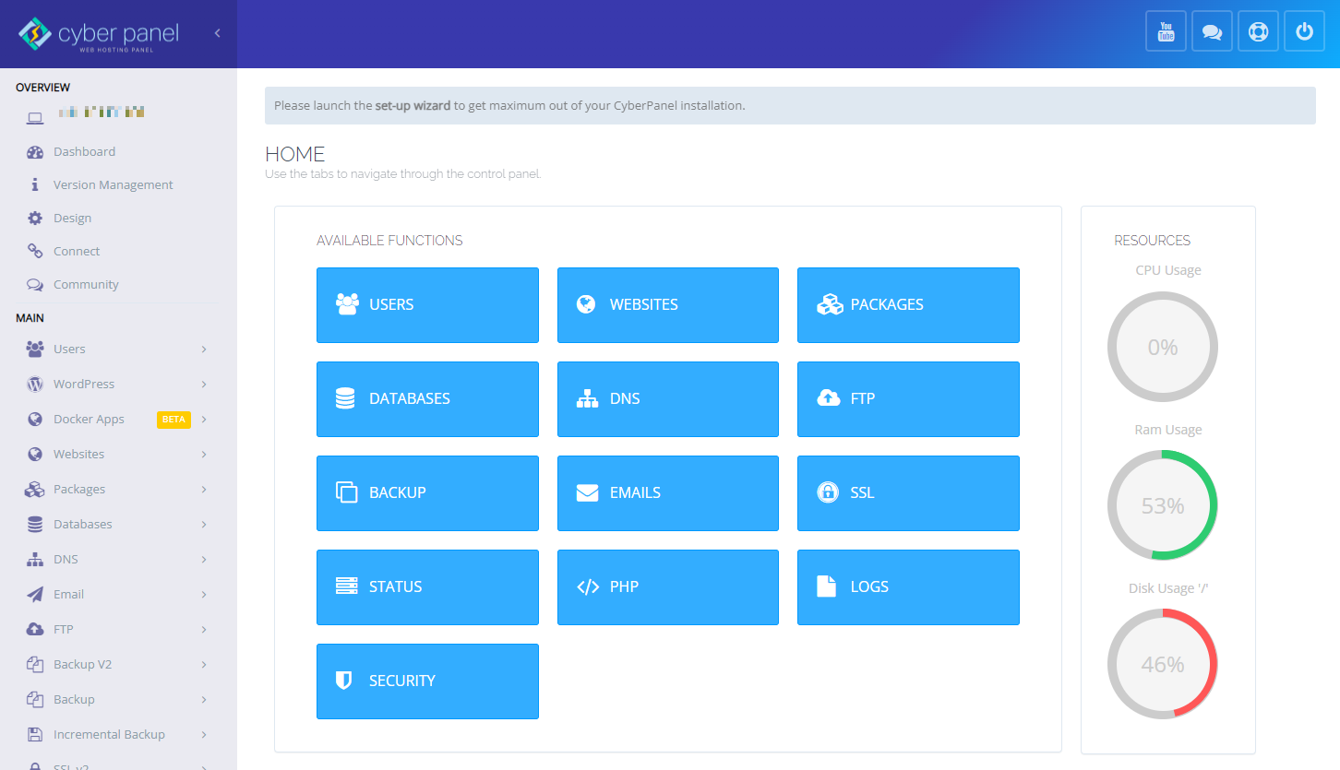The width and height of the screenshot is (1340, 770).
Task: Click the Email paper plane icon
Action: 35,595
